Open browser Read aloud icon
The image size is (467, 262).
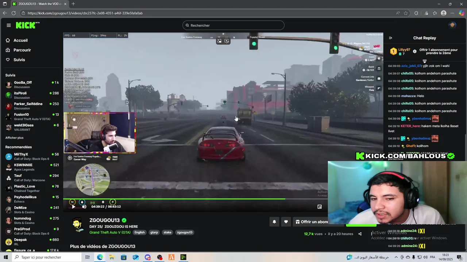pyautogui.click(x=398, y=13)
